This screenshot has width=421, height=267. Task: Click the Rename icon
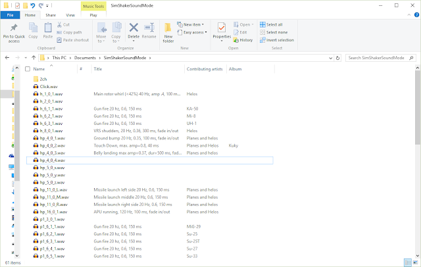149,28
